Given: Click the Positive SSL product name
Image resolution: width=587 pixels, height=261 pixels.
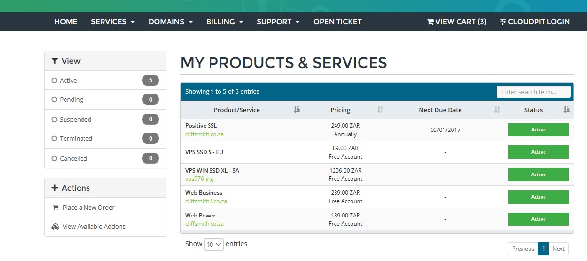Looking at the screenshot, I should pos(201,126).
